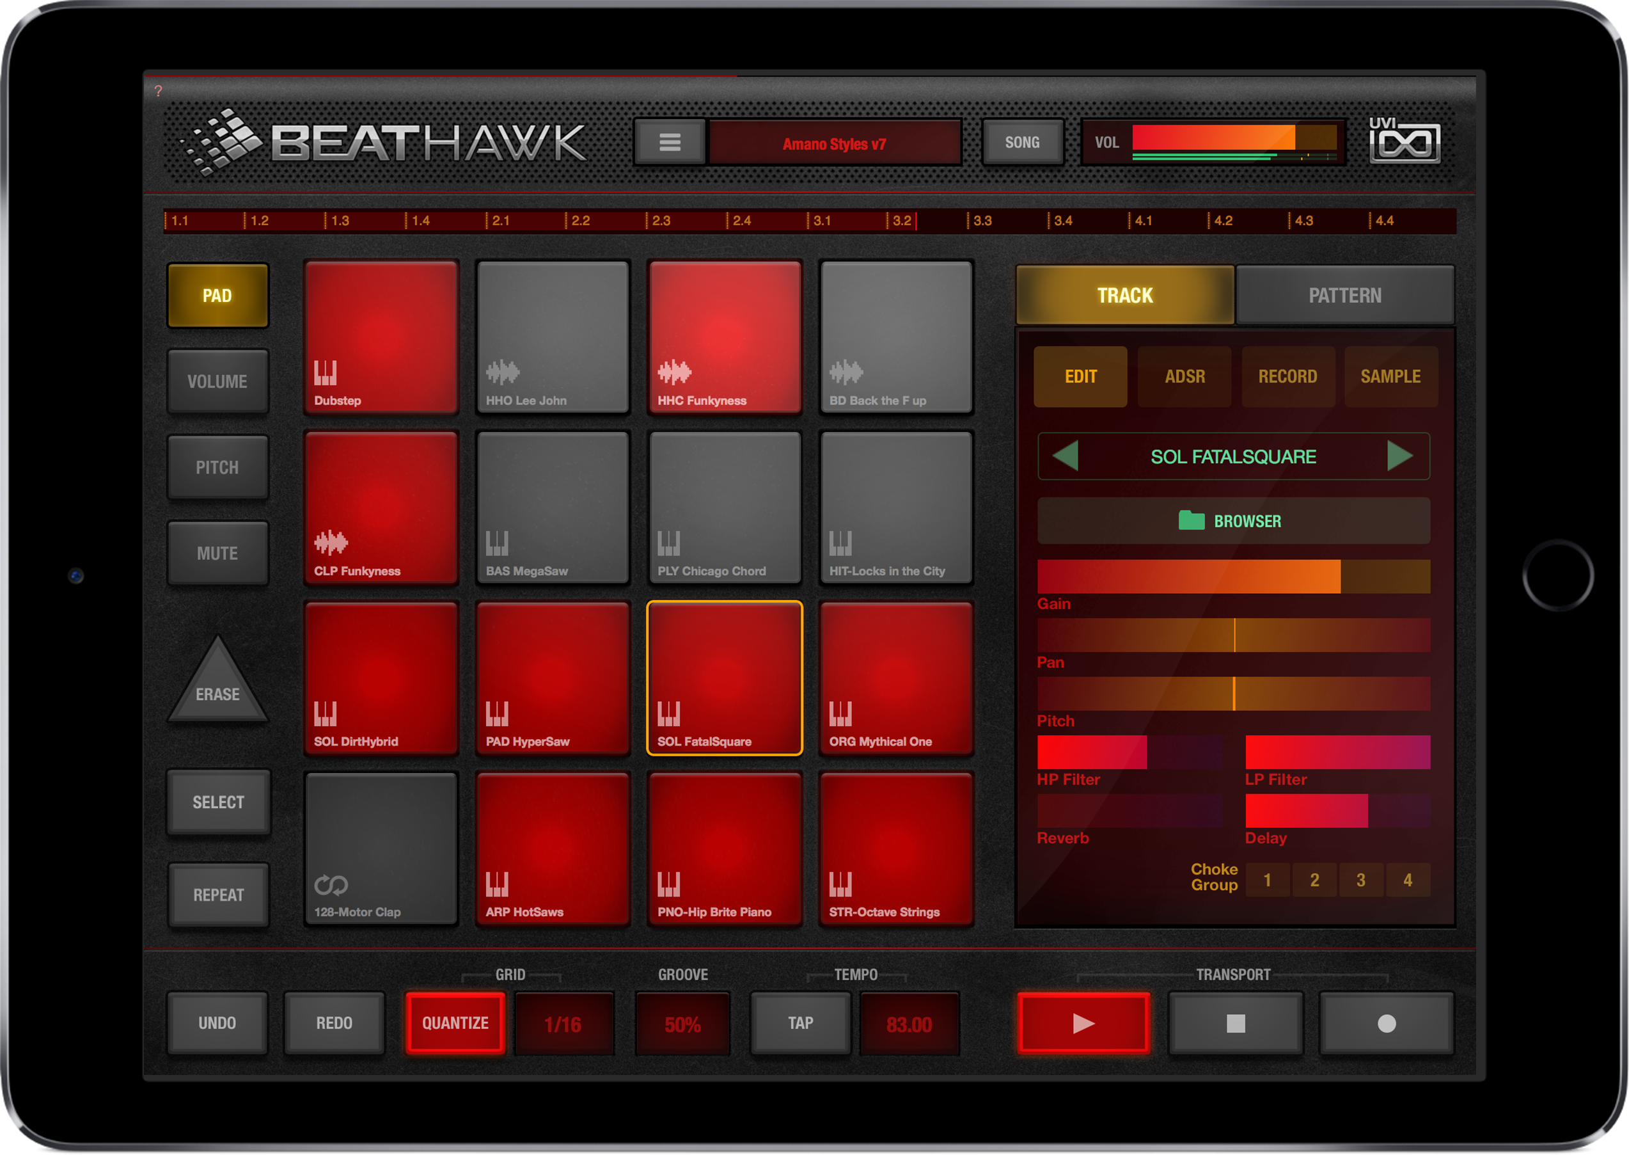Trigger the HHO Lee John pad
Image resolution: width=1629 pixels, height=1155 pixels.
[553, 337]
